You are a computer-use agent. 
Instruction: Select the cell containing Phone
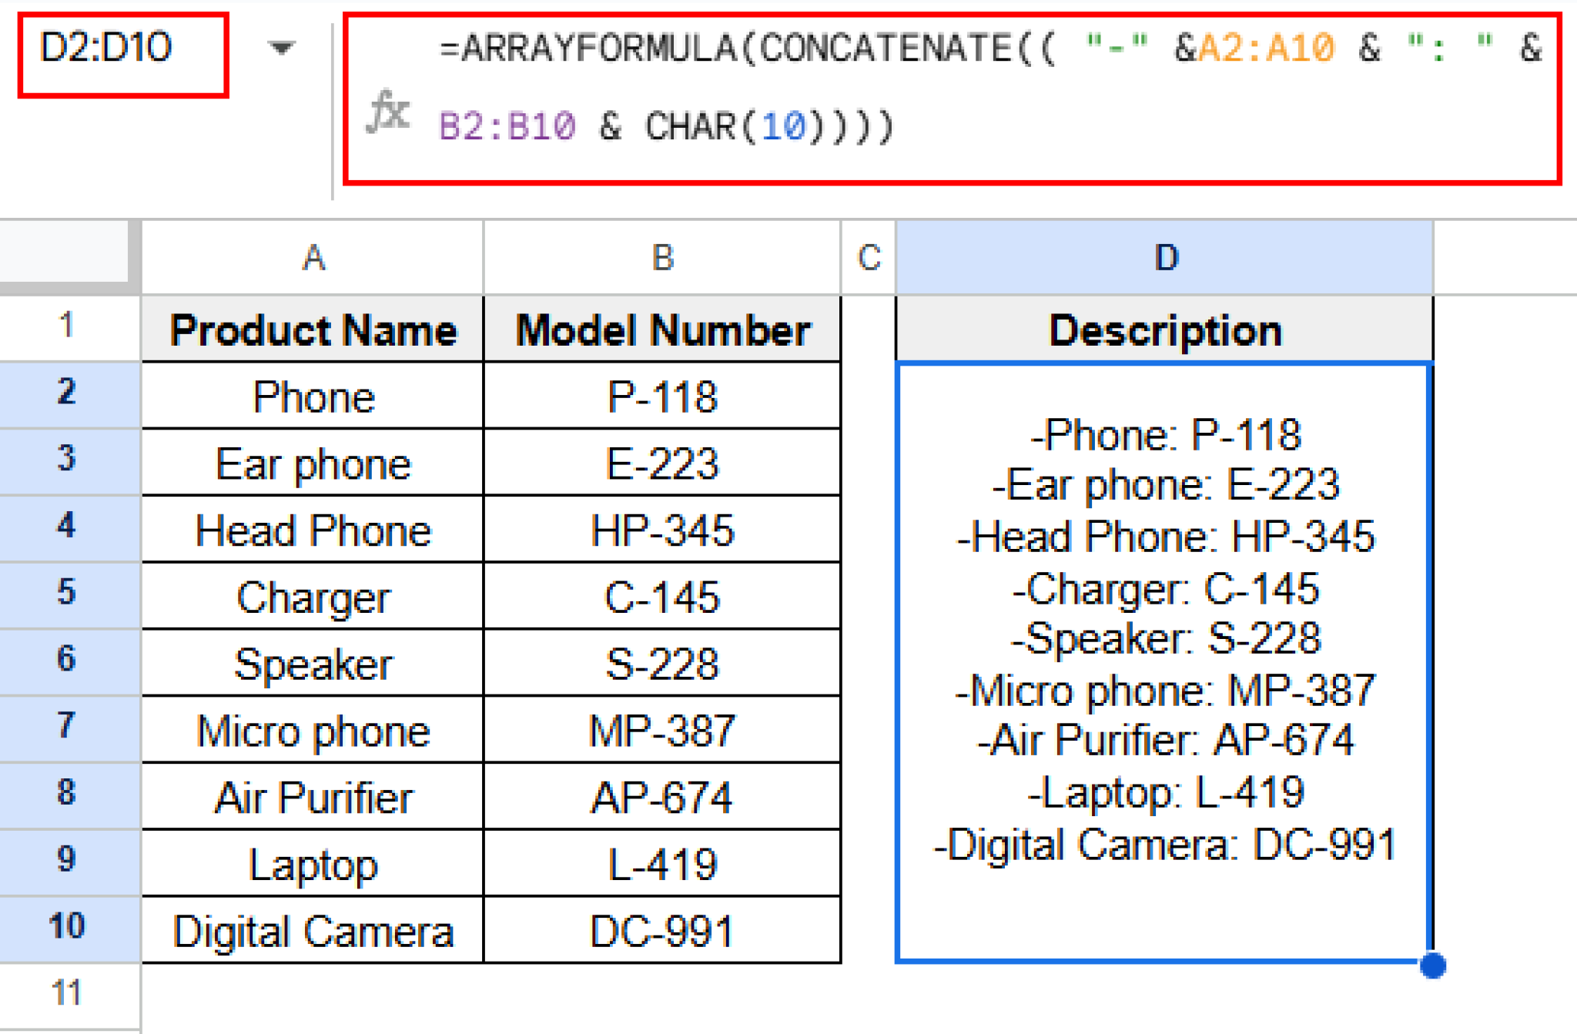click(x=312, y=396)
